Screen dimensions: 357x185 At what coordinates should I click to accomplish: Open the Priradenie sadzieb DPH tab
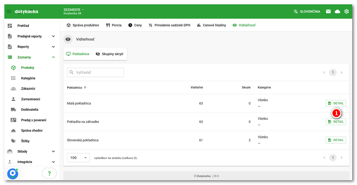click(x=170, y=25)
